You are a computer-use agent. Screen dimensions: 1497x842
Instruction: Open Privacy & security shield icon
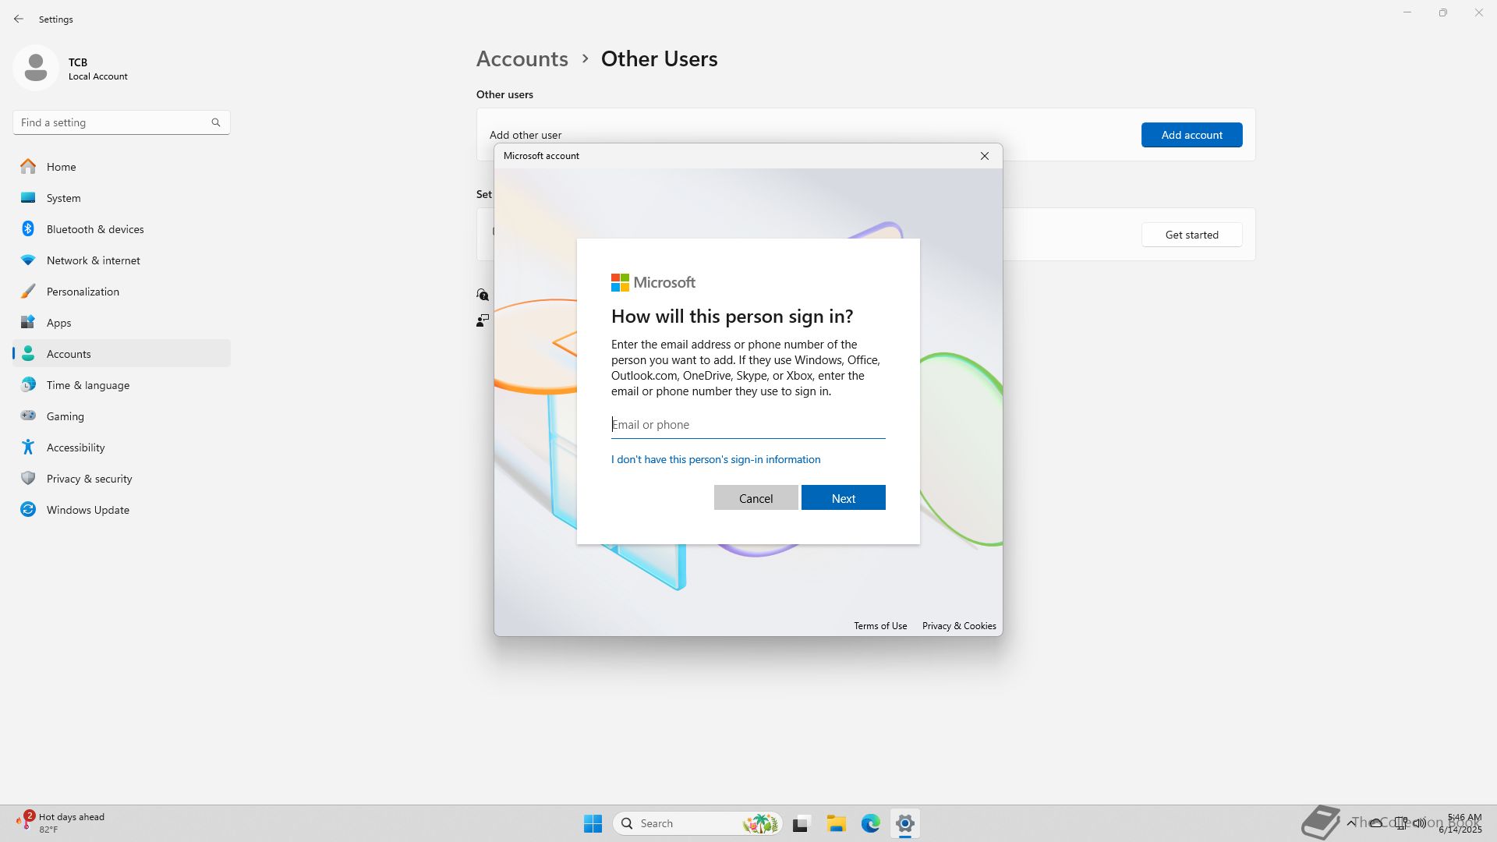(28, 478)
